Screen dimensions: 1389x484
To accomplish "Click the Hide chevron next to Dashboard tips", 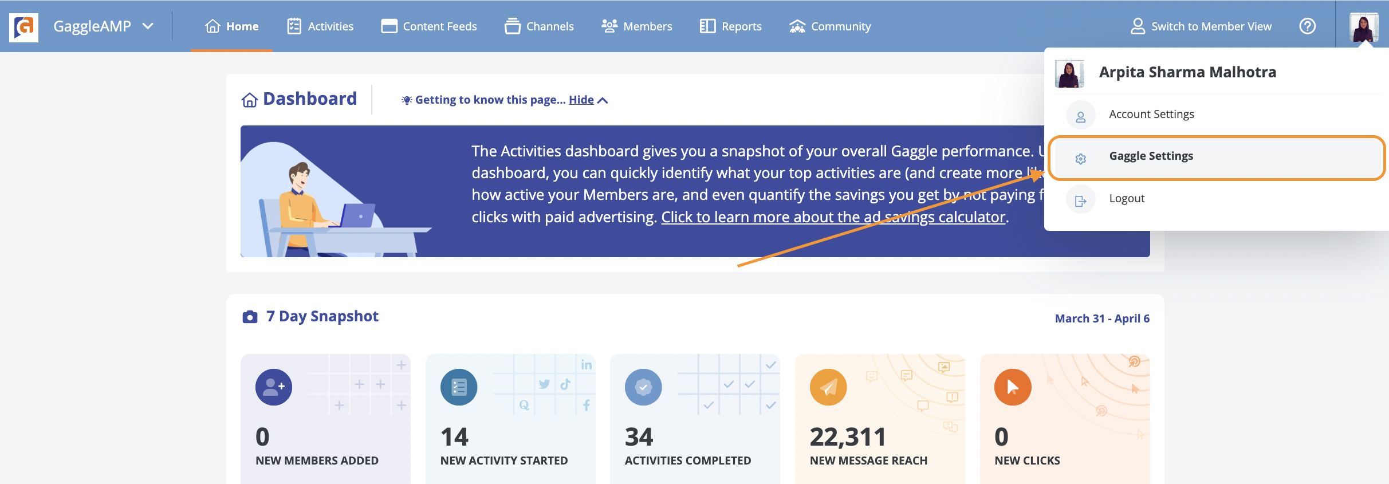I will pyautogui.click(x=603, y=100).
